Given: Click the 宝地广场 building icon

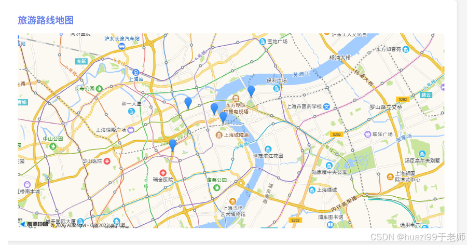Looking at the screenshot, I should tap(263, 42).
